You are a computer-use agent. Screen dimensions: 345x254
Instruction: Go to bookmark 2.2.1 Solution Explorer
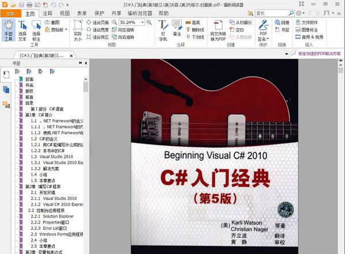click(x=52, y=216)
